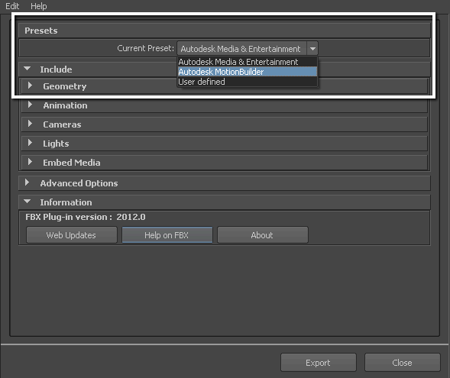Click the Presets section header

click(x=224, y=31)
